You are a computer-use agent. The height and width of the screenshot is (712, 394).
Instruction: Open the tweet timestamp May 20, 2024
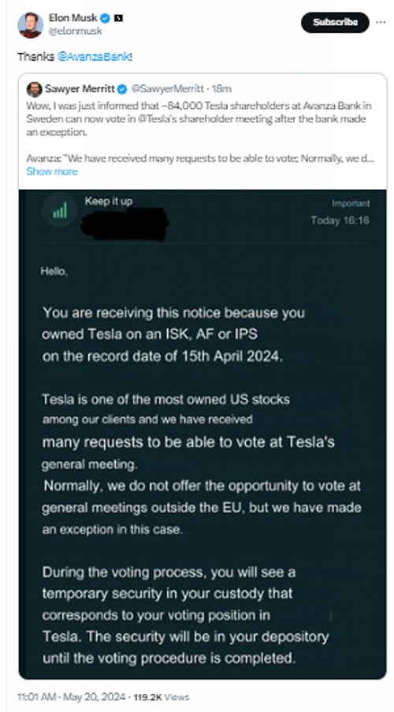coord(71,697)
